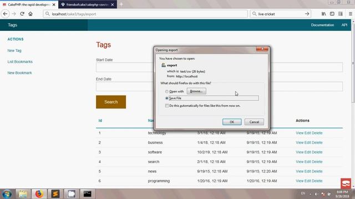Open the Windows Start menu
This screenshot has height=199, width=355.
pyautogui.click(x=7, y=194)
